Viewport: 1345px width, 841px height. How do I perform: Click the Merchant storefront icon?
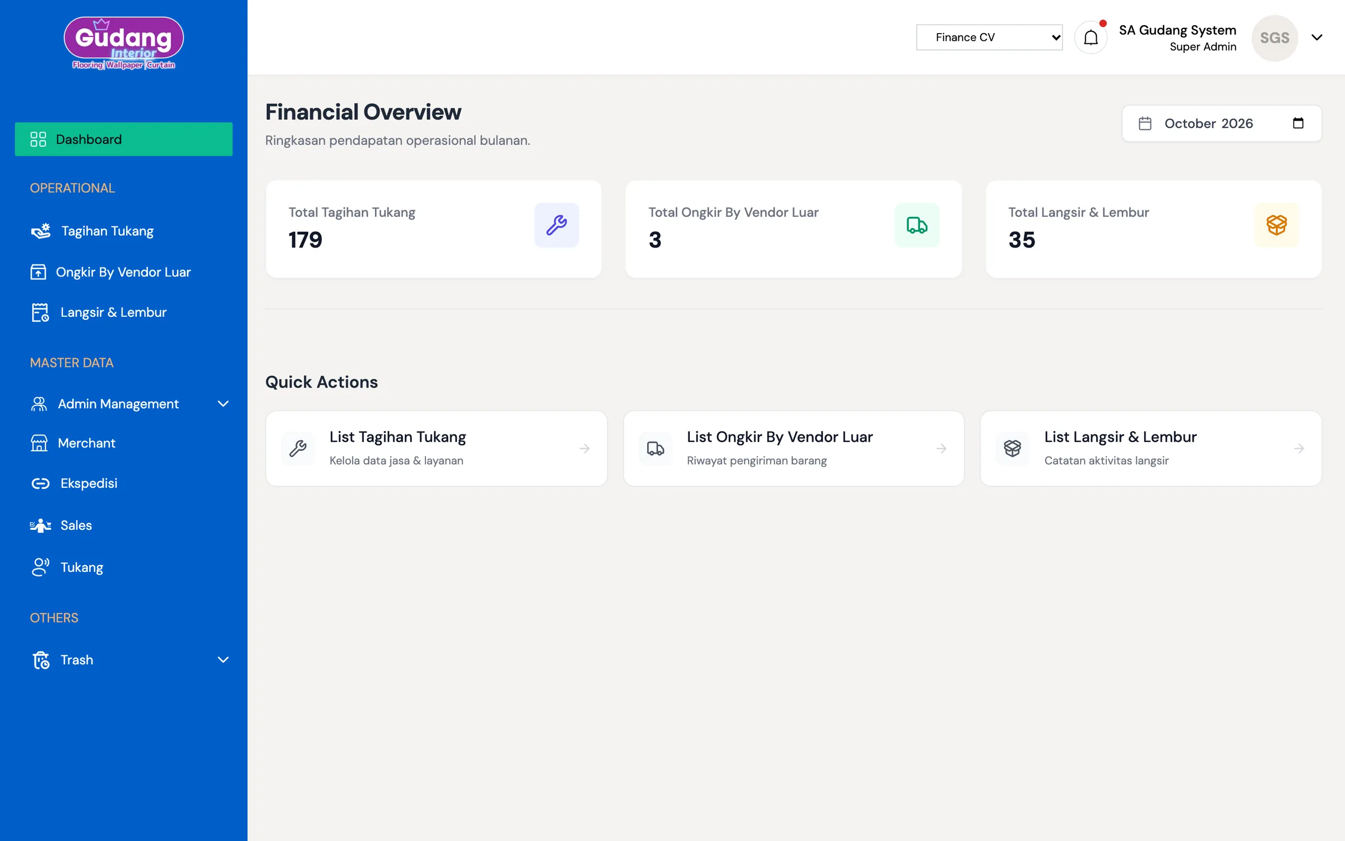[39, 443]
